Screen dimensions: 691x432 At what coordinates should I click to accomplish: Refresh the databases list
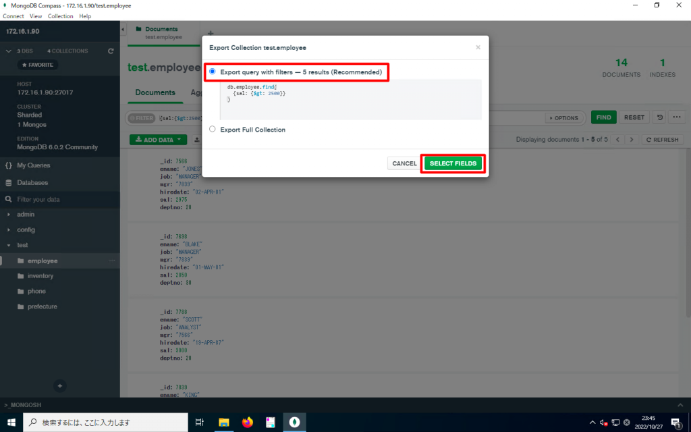click(110, 51)
